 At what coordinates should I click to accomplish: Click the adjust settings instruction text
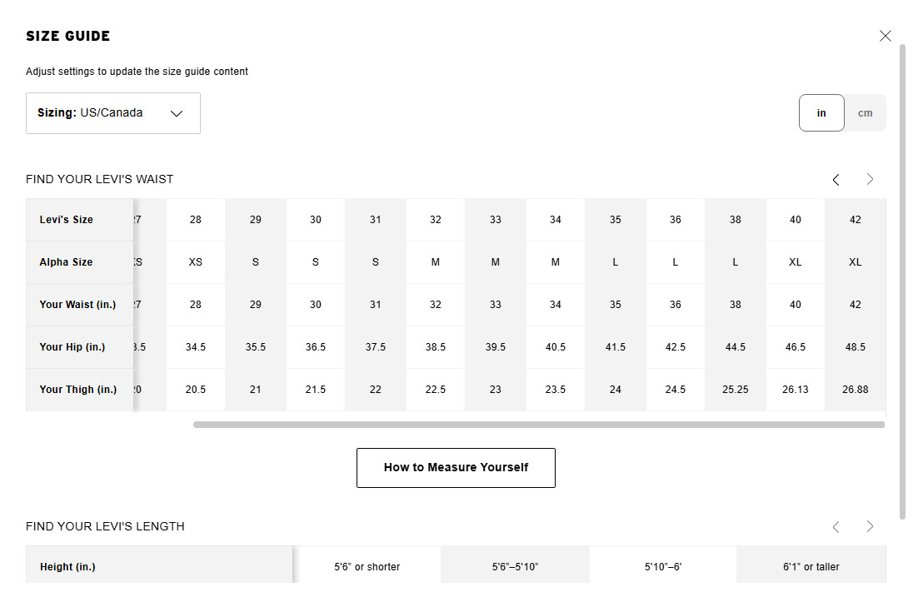(137, 72)
